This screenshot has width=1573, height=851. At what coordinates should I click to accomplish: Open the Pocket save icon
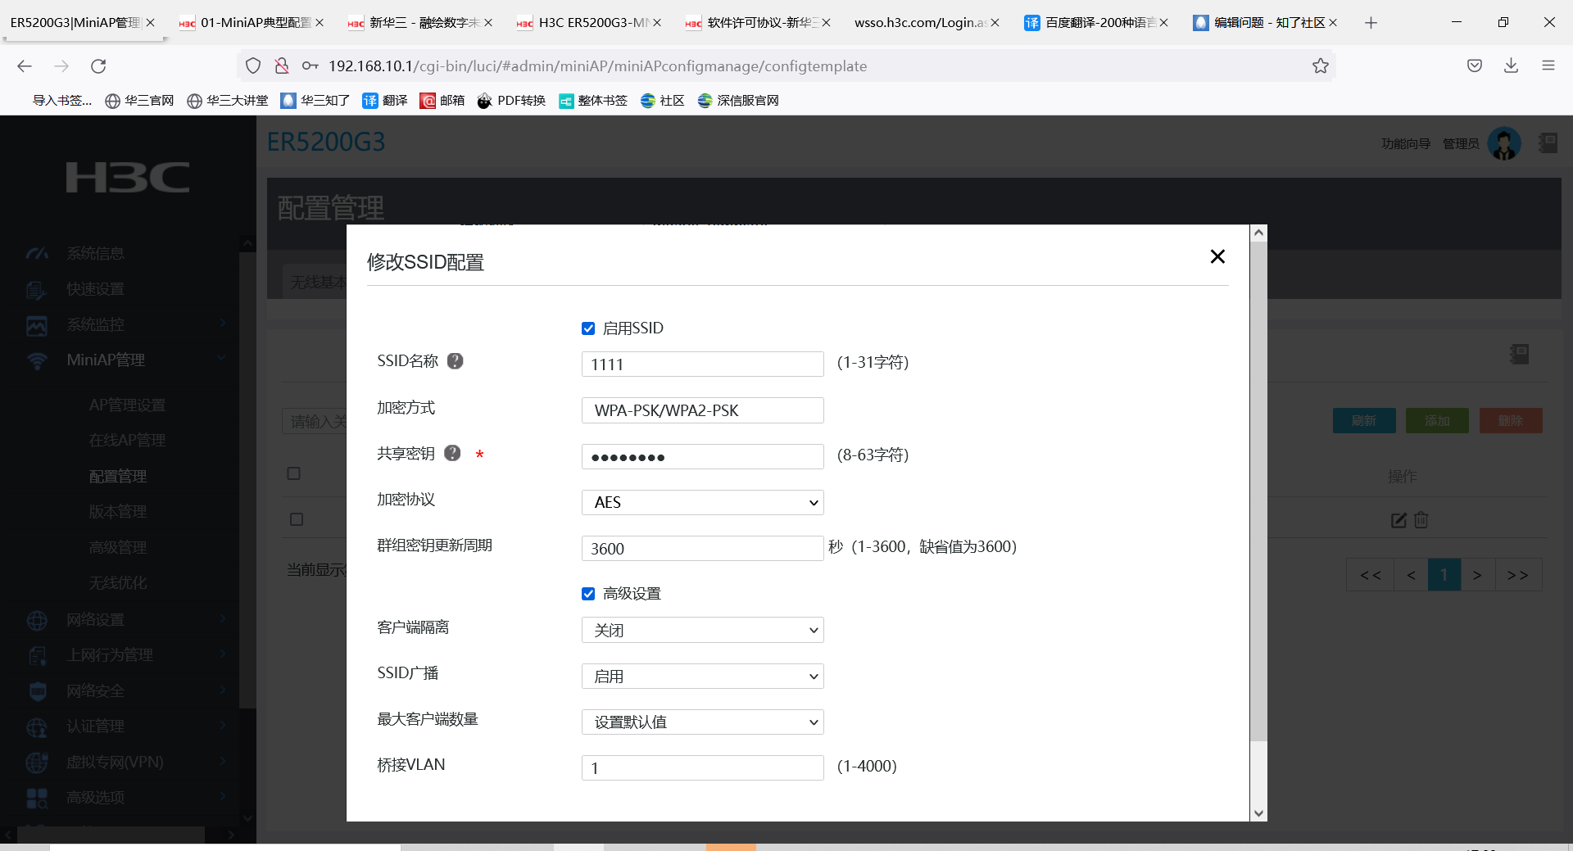point(1475,66)
